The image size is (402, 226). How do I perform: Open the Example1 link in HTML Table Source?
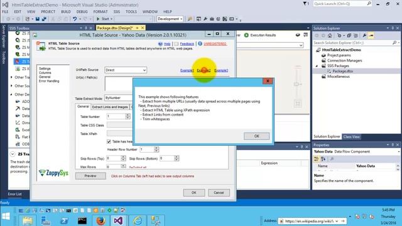[x=187, y=70]
